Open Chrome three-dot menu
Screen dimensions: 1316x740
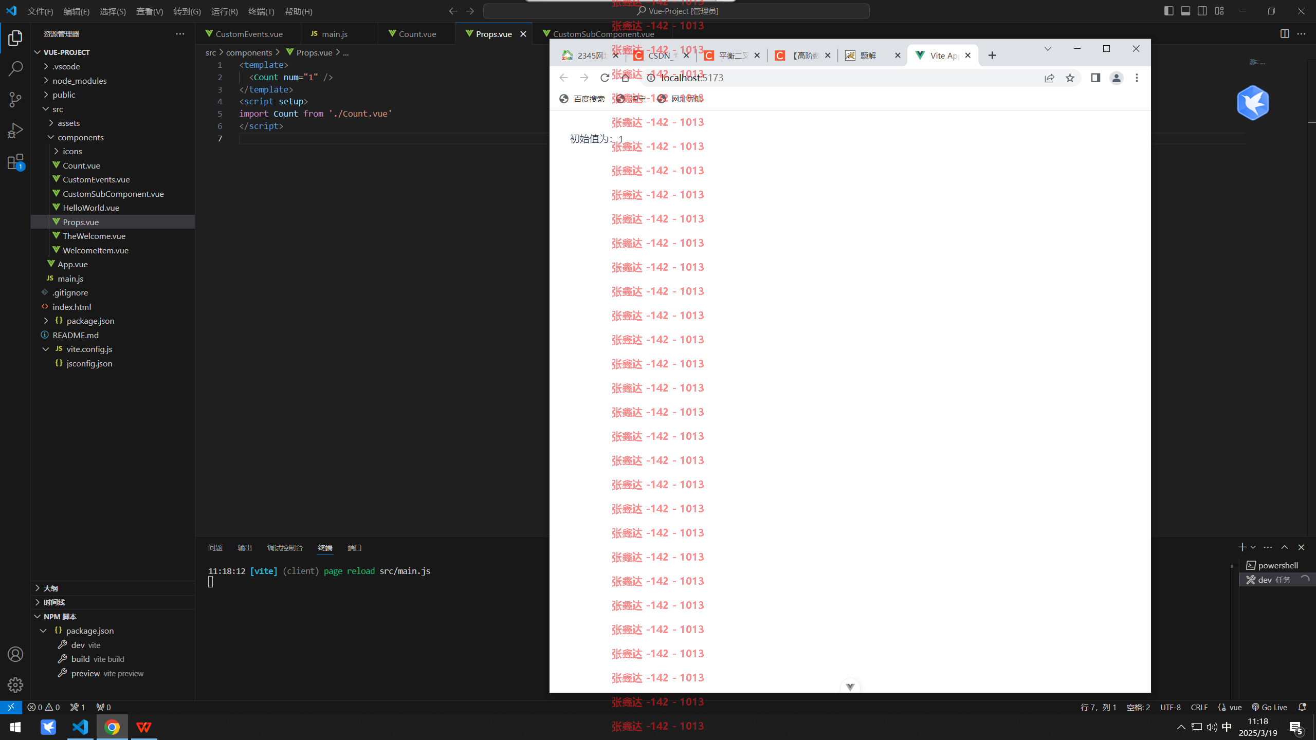coord(1137,78)
